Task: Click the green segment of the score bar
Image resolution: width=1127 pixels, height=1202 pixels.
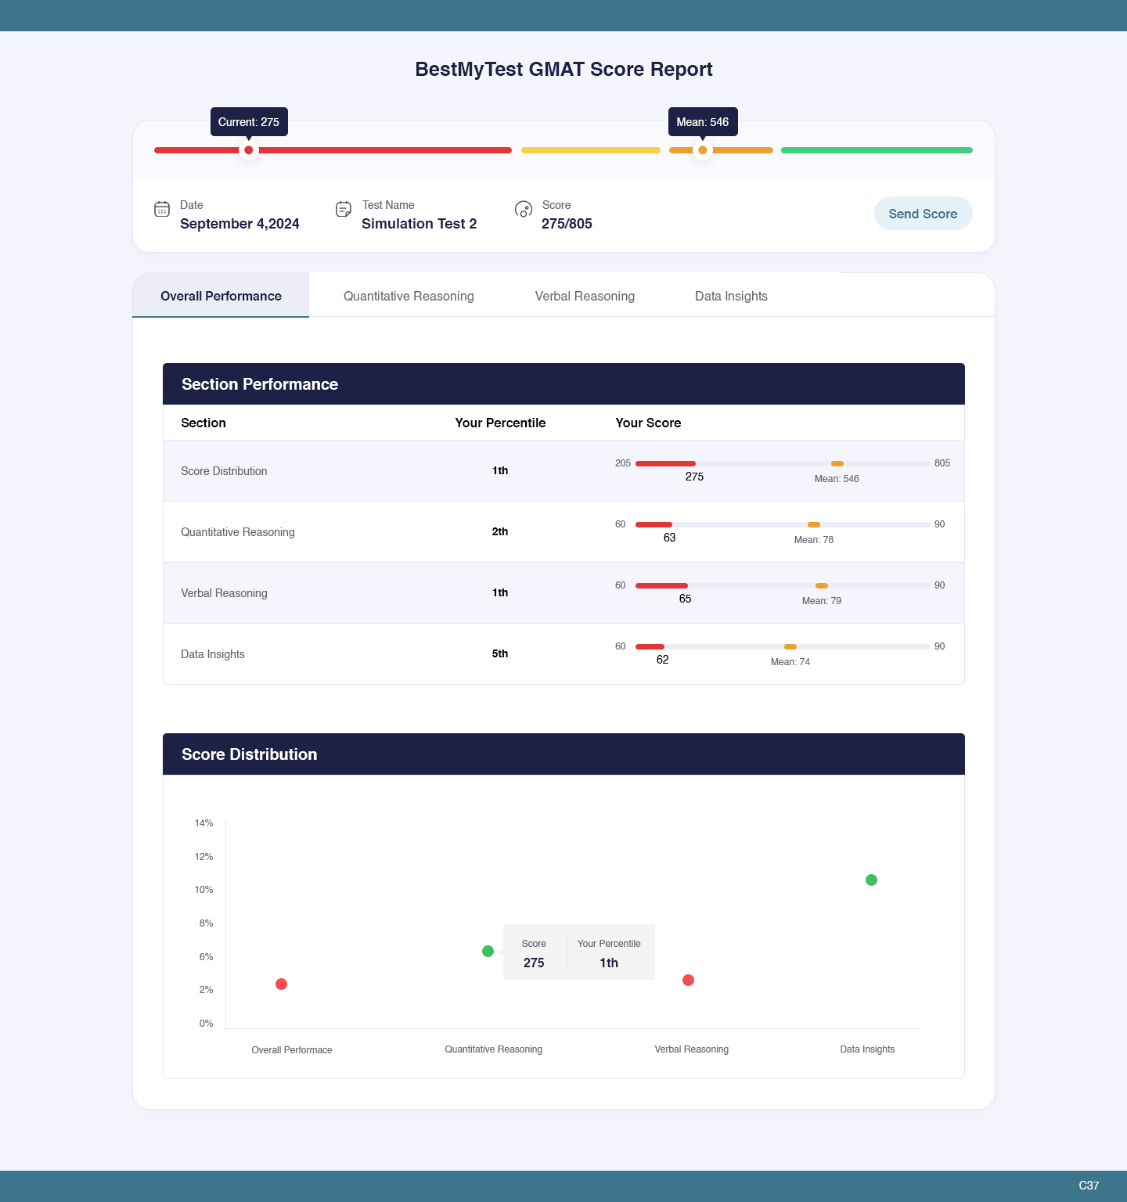Action: point(877,150)
